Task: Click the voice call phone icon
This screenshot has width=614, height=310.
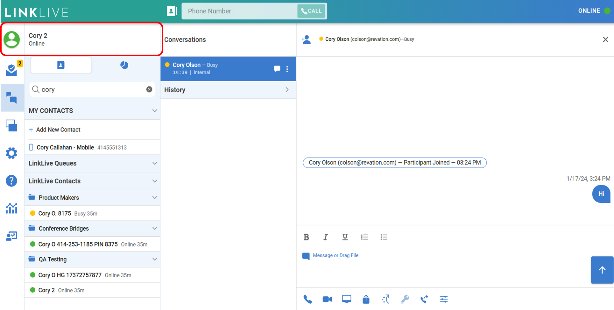Action: click(x=307, y=299)
